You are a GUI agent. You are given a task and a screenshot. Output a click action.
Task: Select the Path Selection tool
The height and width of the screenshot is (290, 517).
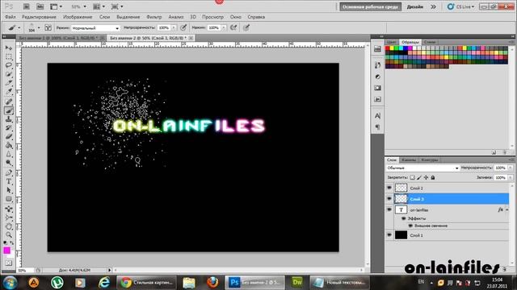click(9, 190)
